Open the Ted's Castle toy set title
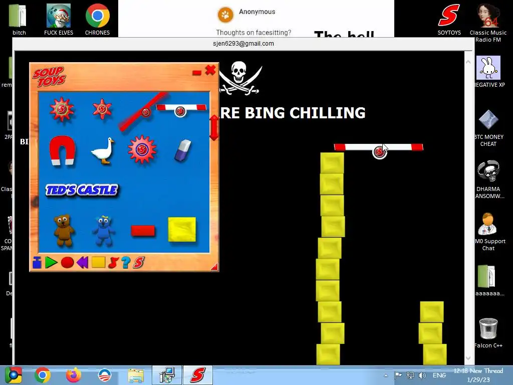513x385 pixels. 82,190
